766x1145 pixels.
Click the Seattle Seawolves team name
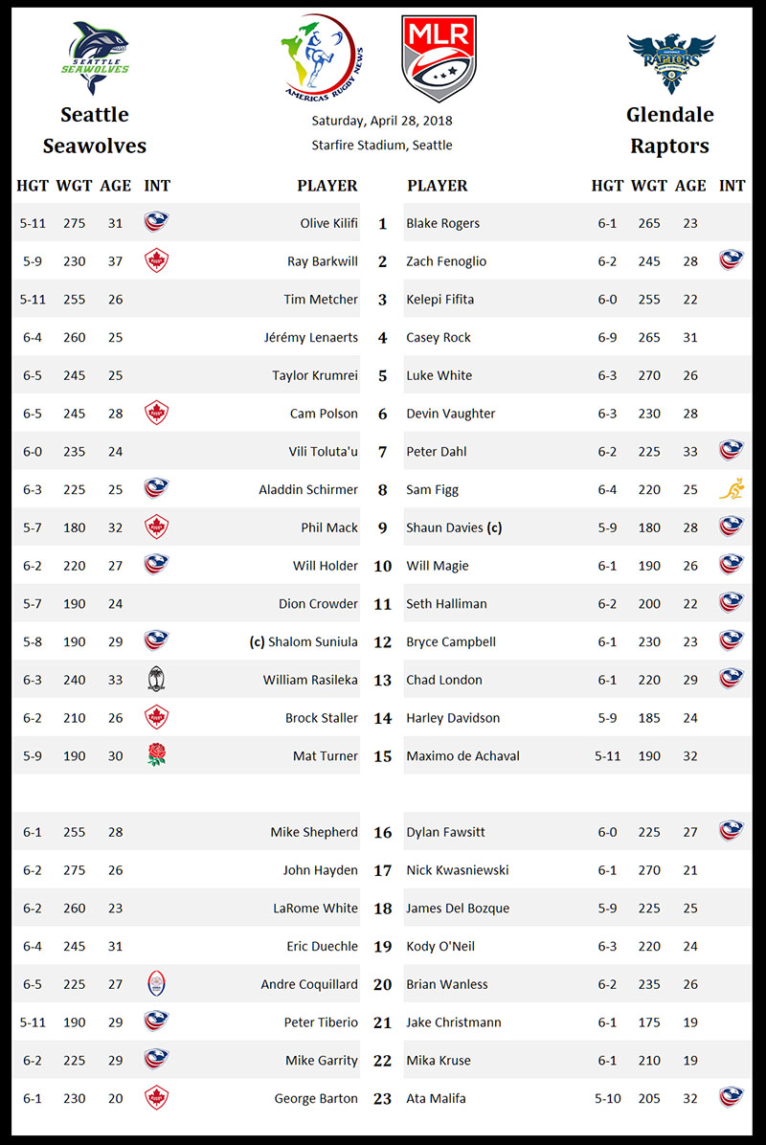pos(95,130)
